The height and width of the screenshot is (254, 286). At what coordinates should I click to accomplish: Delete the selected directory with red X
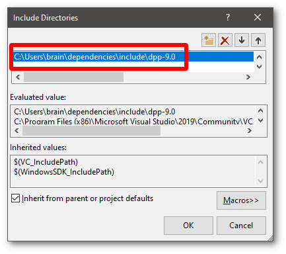coord(225,40)
